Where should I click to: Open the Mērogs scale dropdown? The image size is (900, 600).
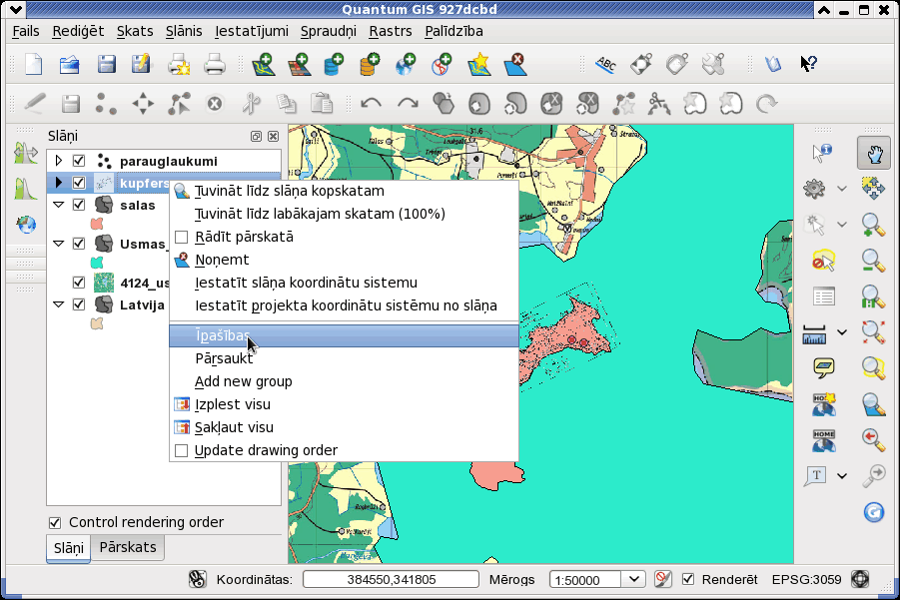[633, 579]
